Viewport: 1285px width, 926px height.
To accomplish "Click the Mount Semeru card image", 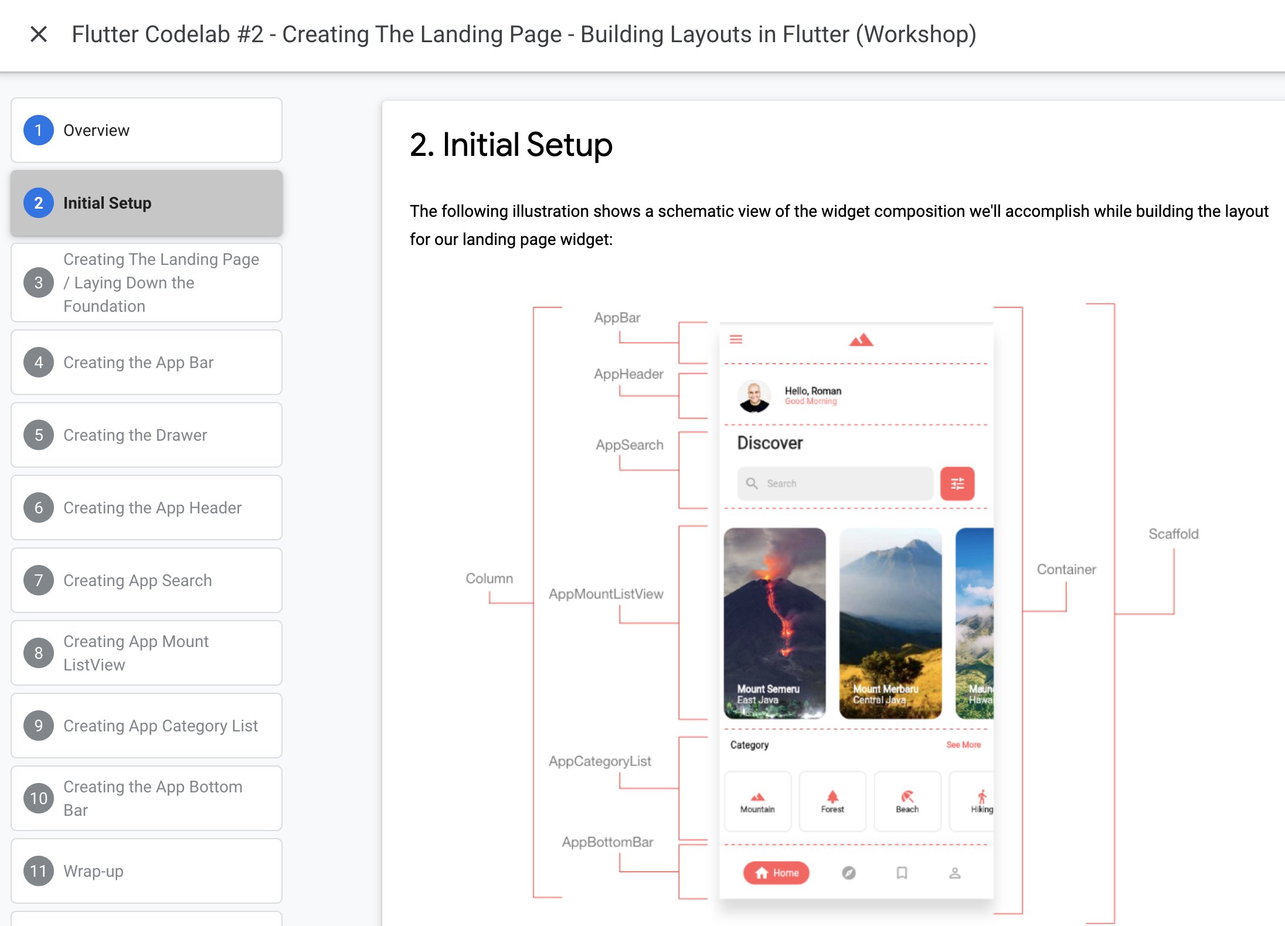I will point(775,623).
